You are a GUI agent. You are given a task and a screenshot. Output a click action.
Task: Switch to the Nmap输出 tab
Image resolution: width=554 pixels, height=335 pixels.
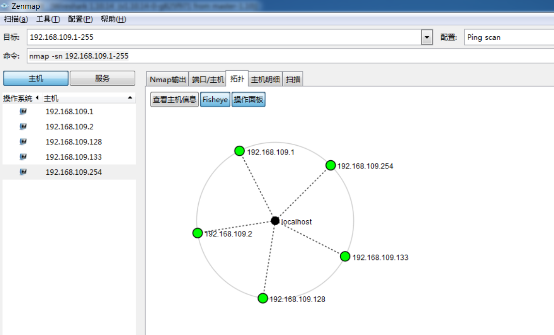168,79
